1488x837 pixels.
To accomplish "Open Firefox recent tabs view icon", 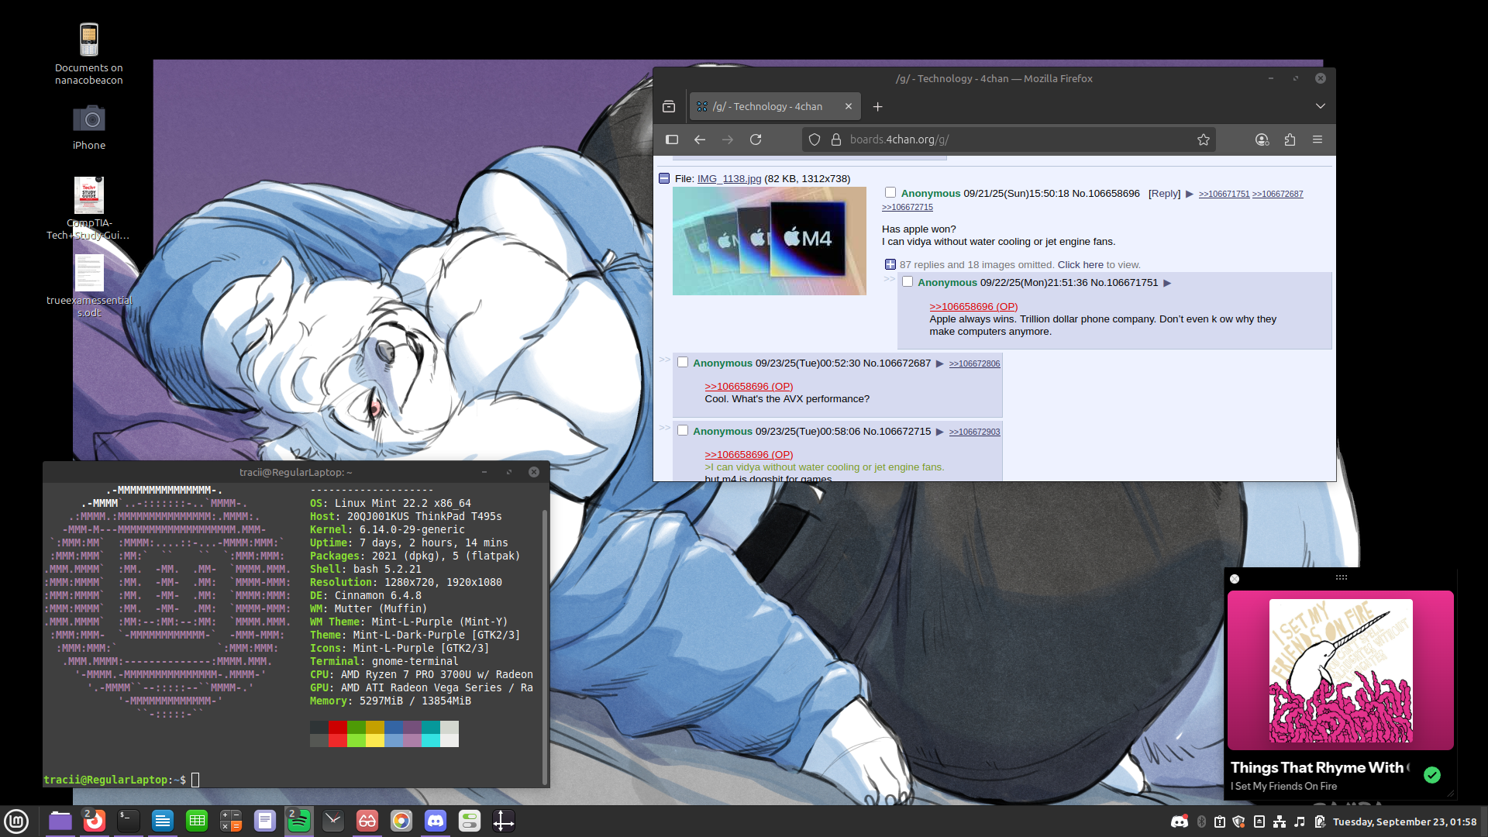I will [669, 106].
